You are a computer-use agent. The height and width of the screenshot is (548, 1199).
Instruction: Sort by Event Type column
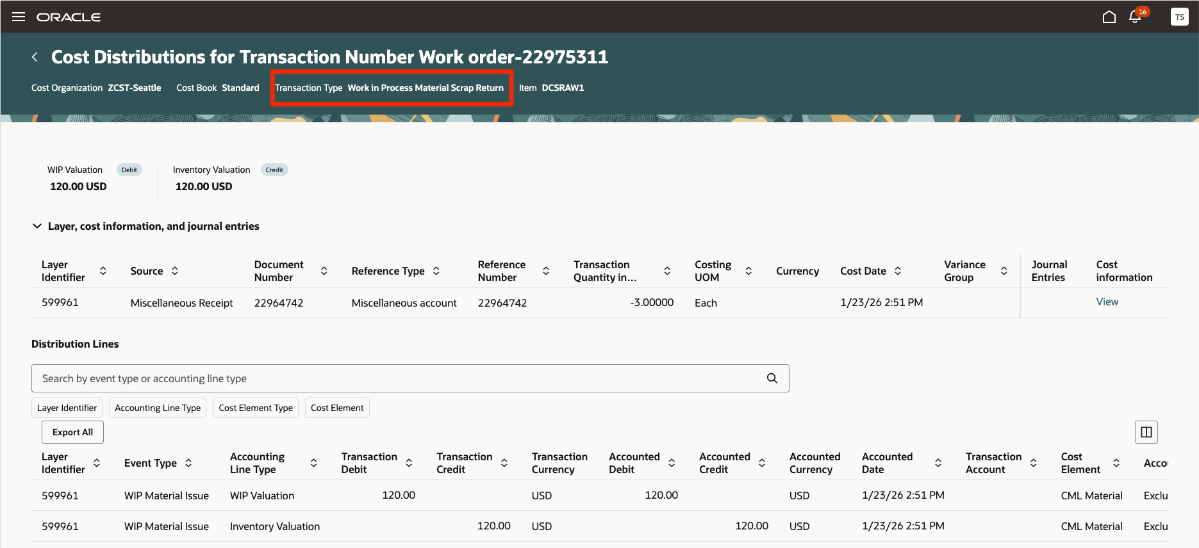(188, 463)
